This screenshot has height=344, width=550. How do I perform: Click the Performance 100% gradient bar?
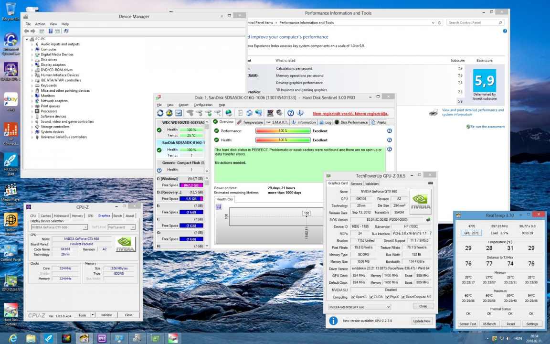pos(283,131)
